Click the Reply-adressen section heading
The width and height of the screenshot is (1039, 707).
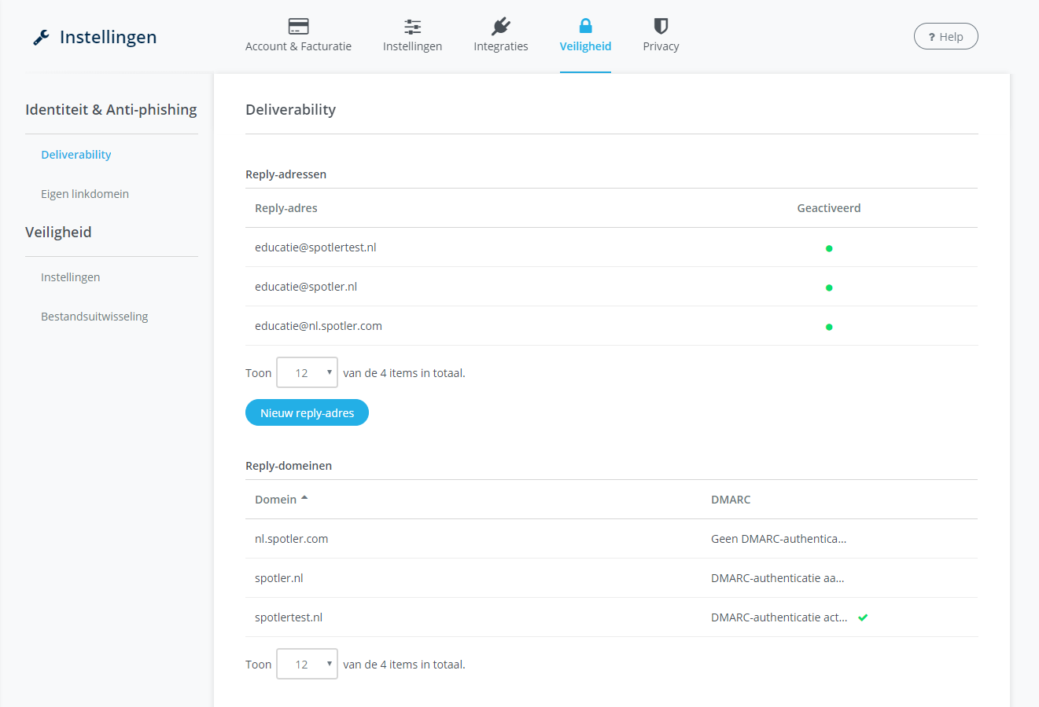pos(286,174)
